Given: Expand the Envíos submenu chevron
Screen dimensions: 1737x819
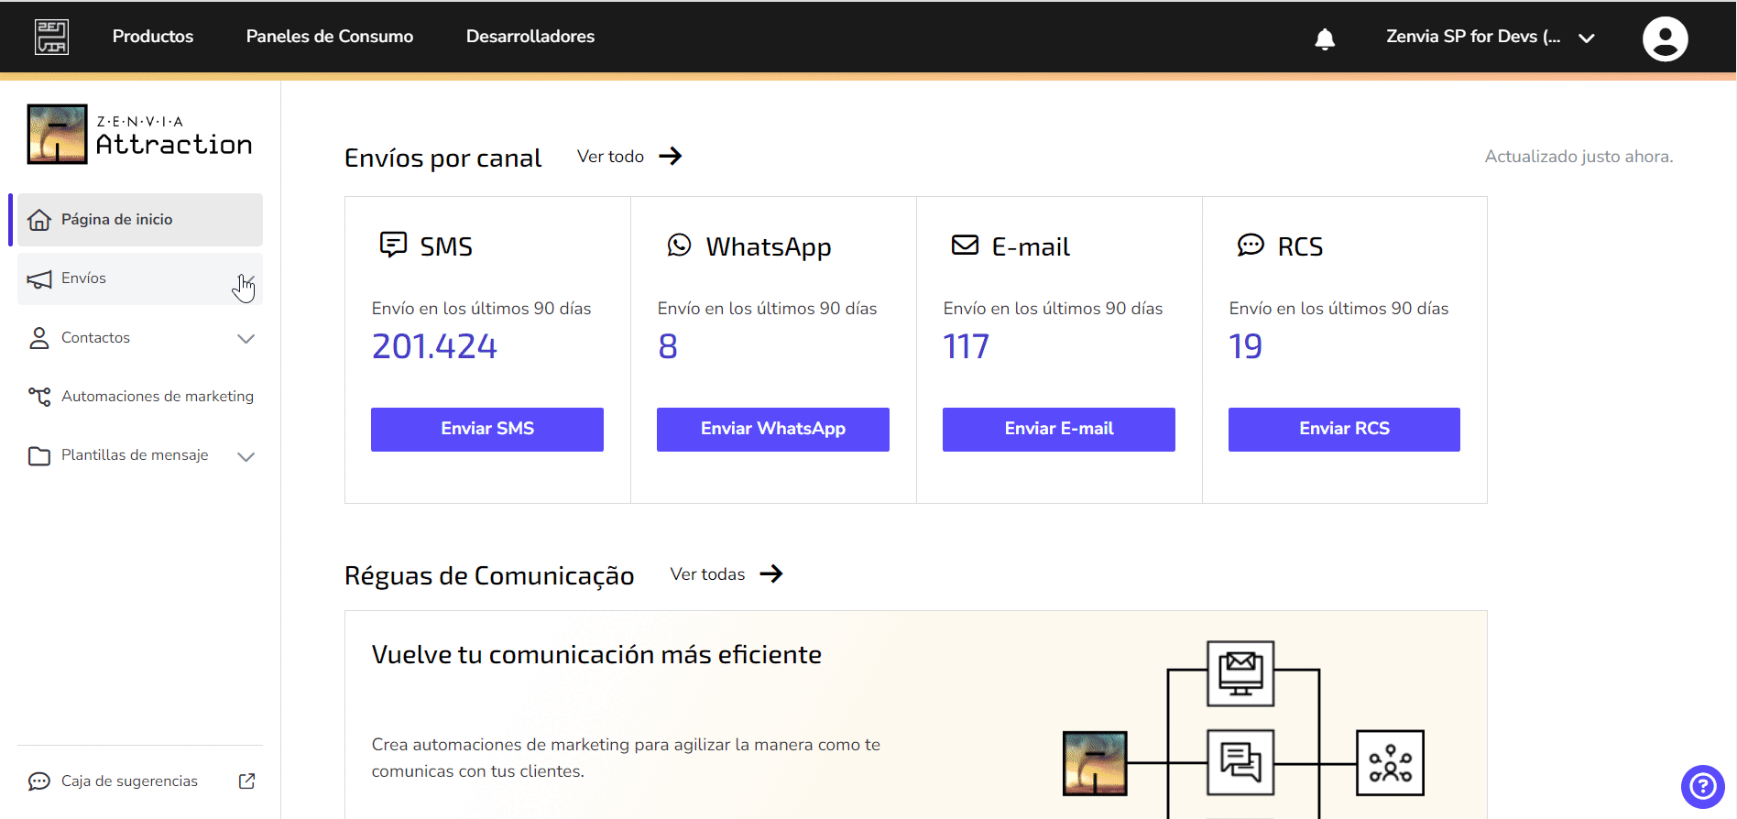Looking at the screenshot, I should [246, 279].
